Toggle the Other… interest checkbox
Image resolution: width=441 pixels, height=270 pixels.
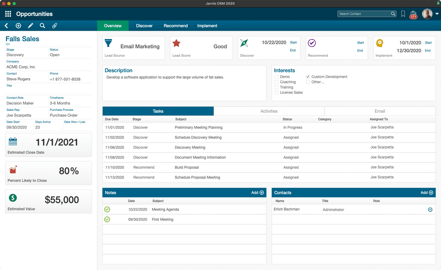click(x=308, y=82)
